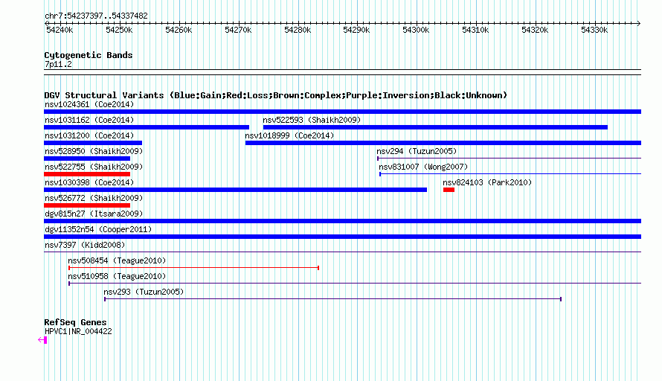This screenshot has height=381, width=662.
Task: Select the nsv1031200 (Coe2014) label
Action: (89, 135)
